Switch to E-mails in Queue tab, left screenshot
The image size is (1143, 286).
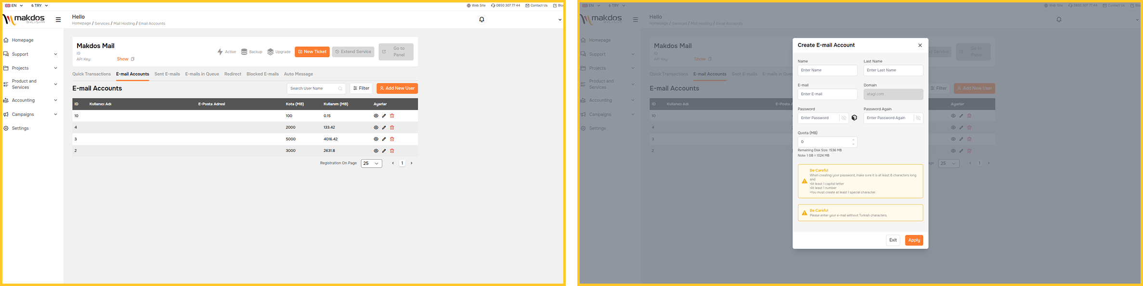pyautogui.click(x=202, y=74)
